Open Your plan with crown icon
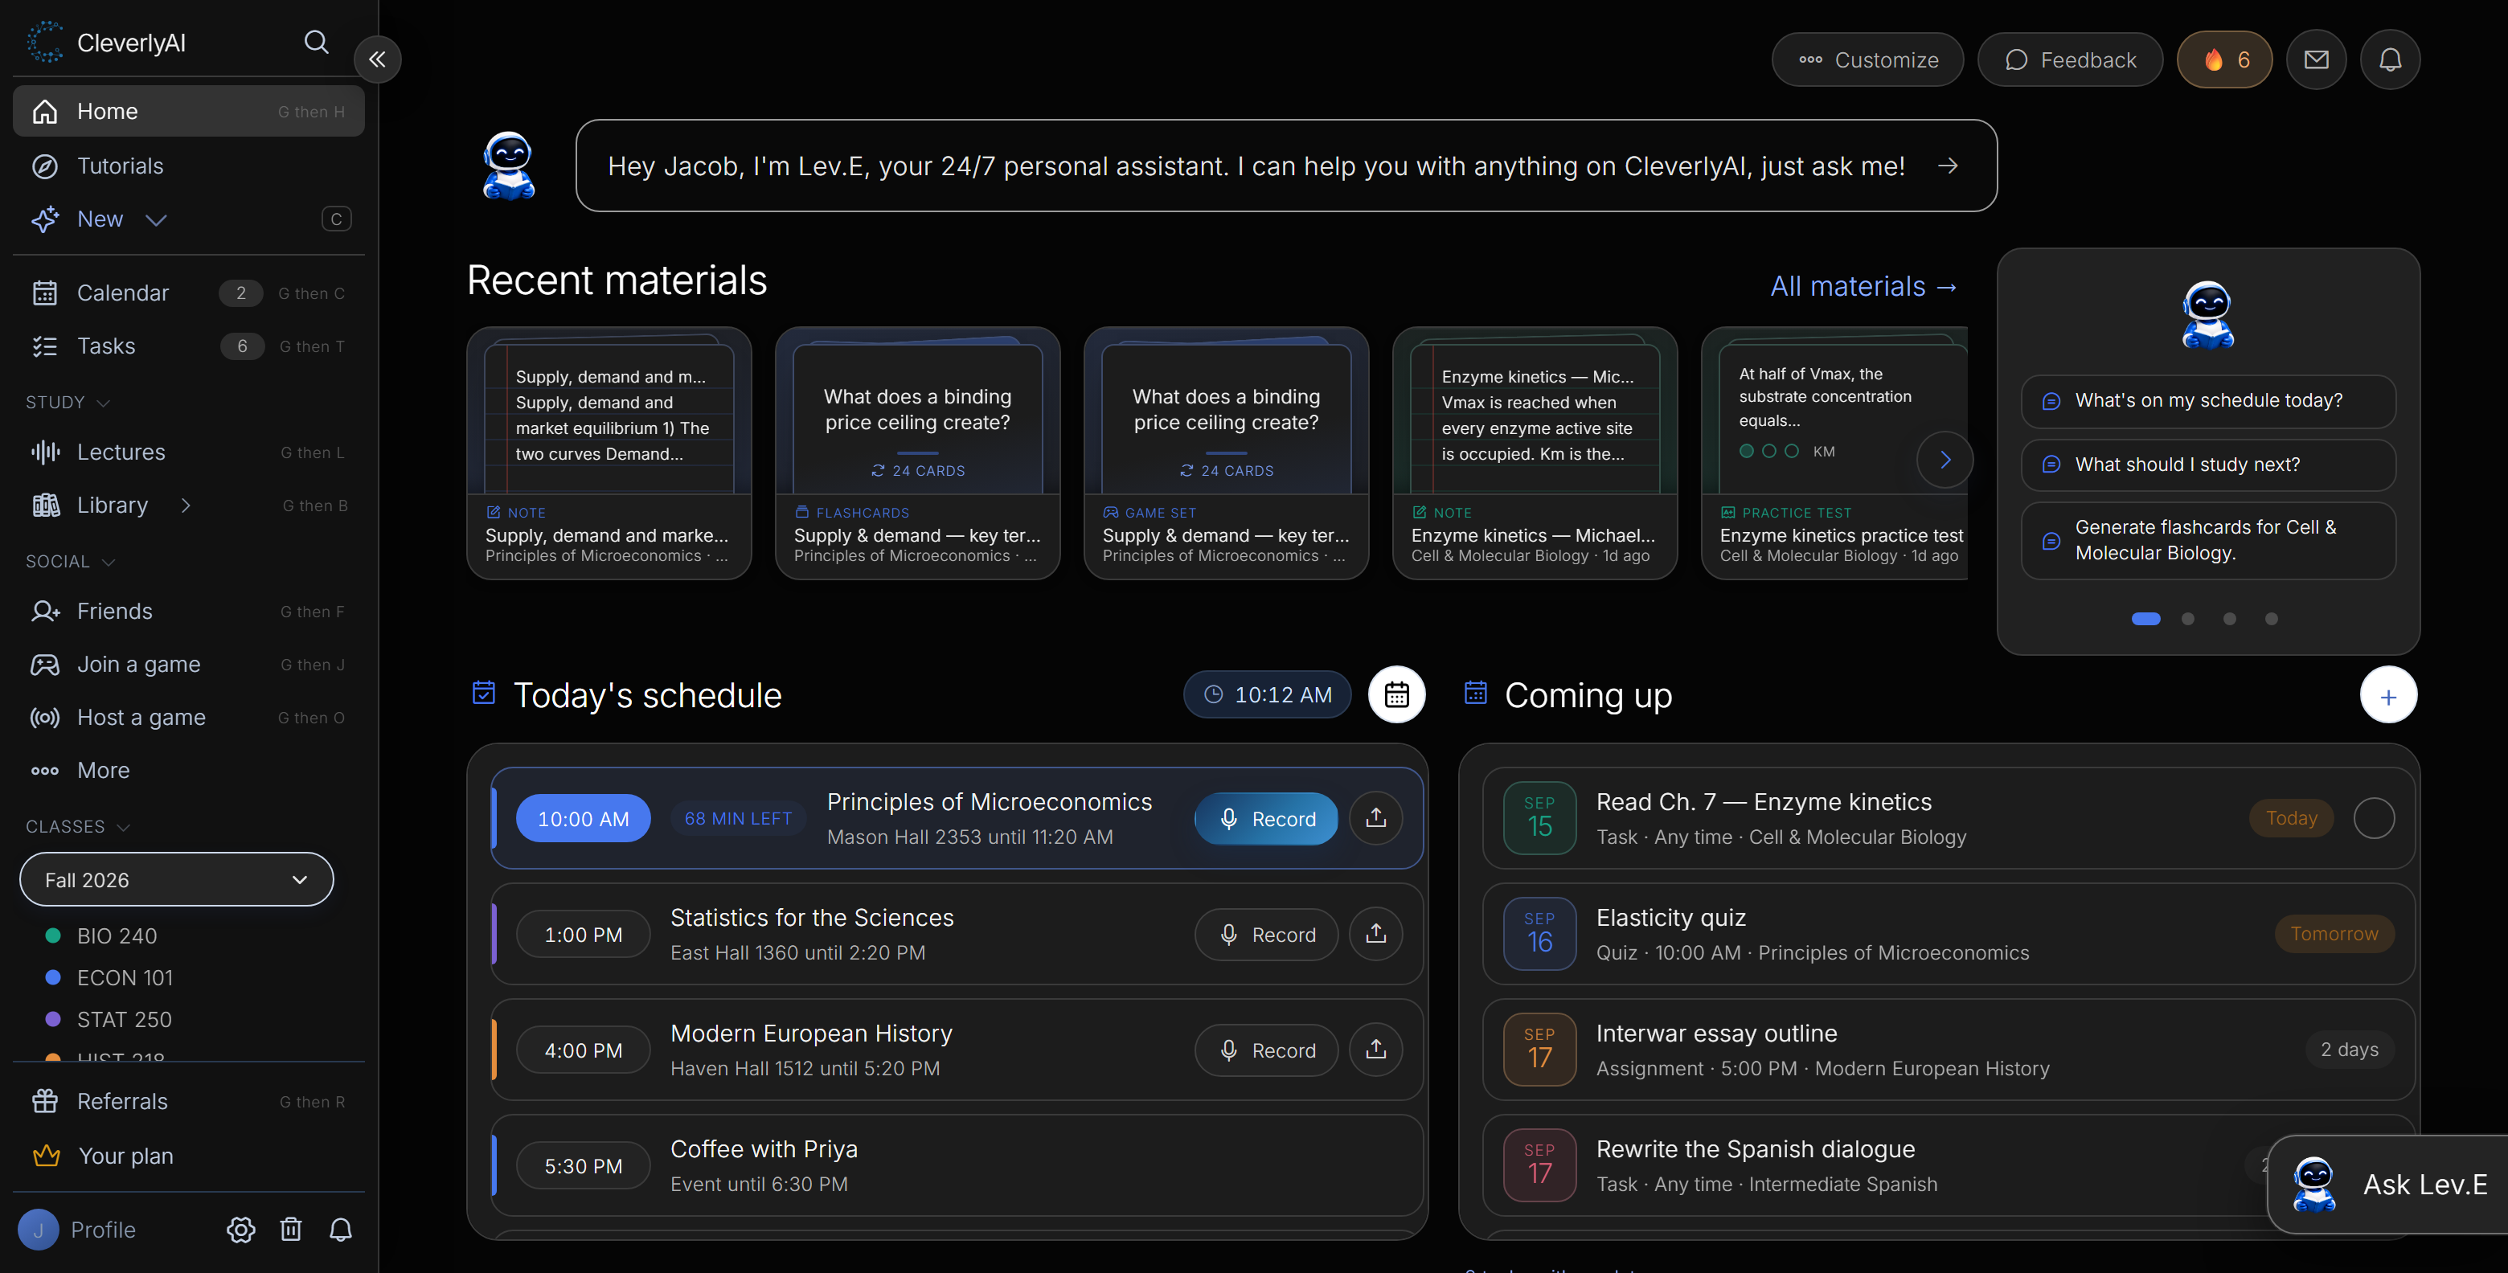The height and width of the screenshot is (1273, 2508). coord(188,1156)
